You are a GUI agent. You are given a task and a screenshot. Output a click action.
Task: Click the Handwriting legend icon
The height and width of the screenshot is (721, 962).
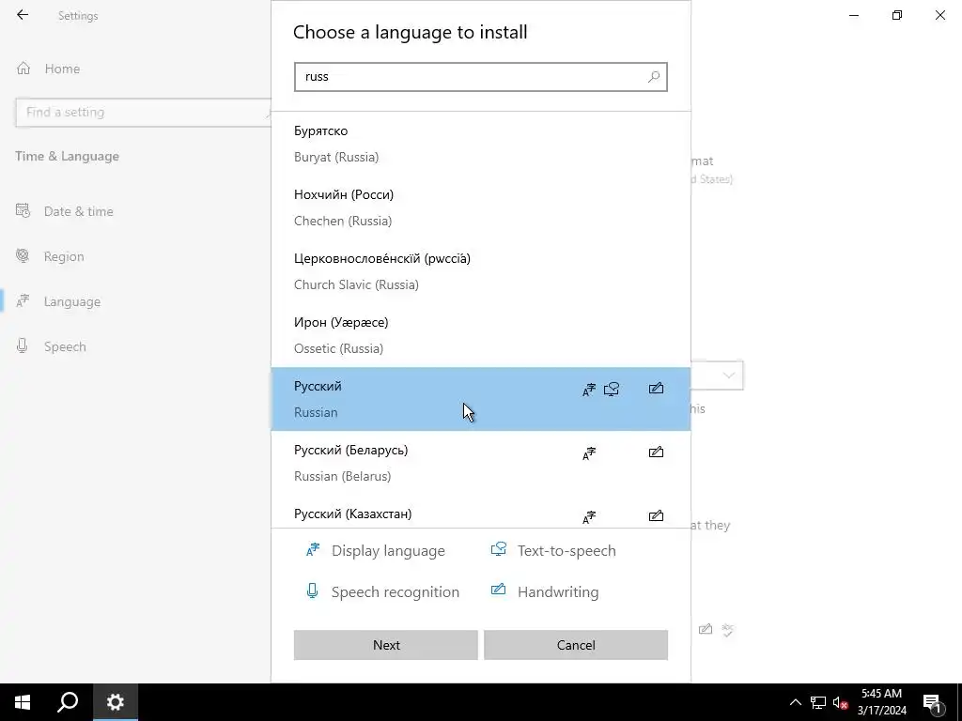(x=498, y=590)
